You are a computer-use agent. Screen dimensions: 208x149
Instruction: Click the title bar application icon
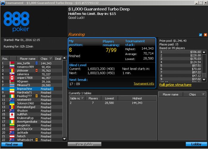3,3
